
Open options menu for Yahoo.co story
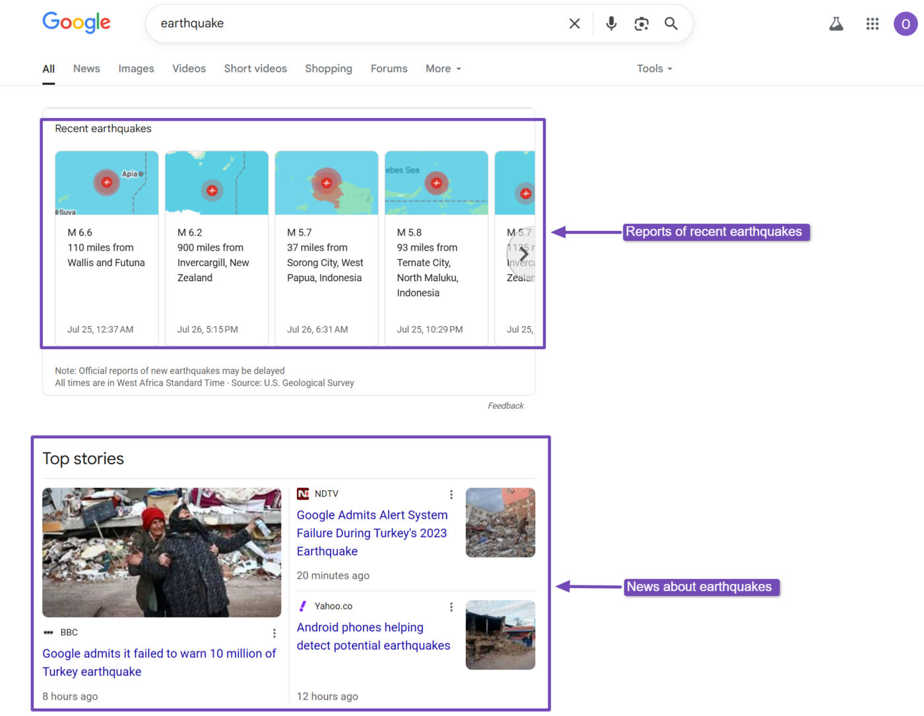451,607
